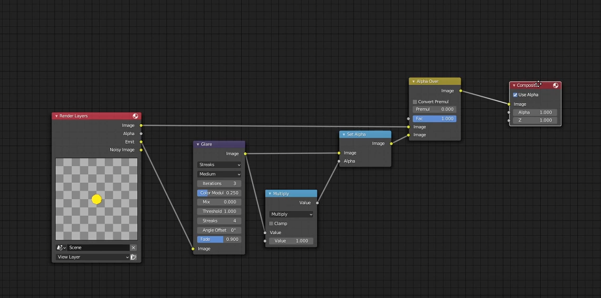Disable the Use Alpha checkbox

click(515, 95)
